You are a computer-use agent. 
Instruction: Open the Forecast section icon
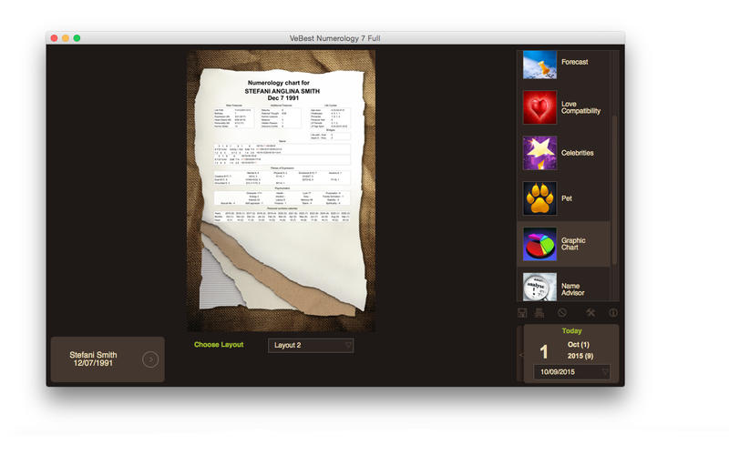pos(539,64)
